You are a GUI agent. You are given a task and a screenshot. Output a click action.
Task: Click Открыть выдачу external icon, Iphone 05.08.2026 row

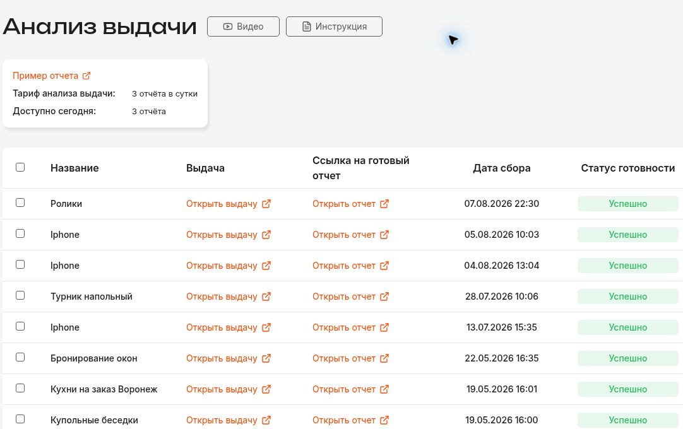(x=266, y=235)
